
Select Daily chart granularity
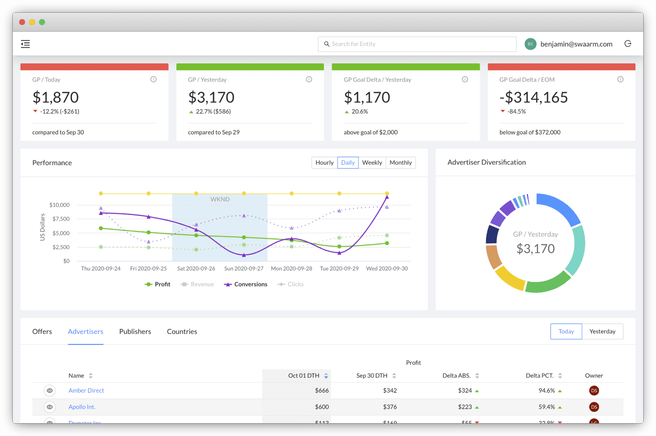[x=348, y=163]
